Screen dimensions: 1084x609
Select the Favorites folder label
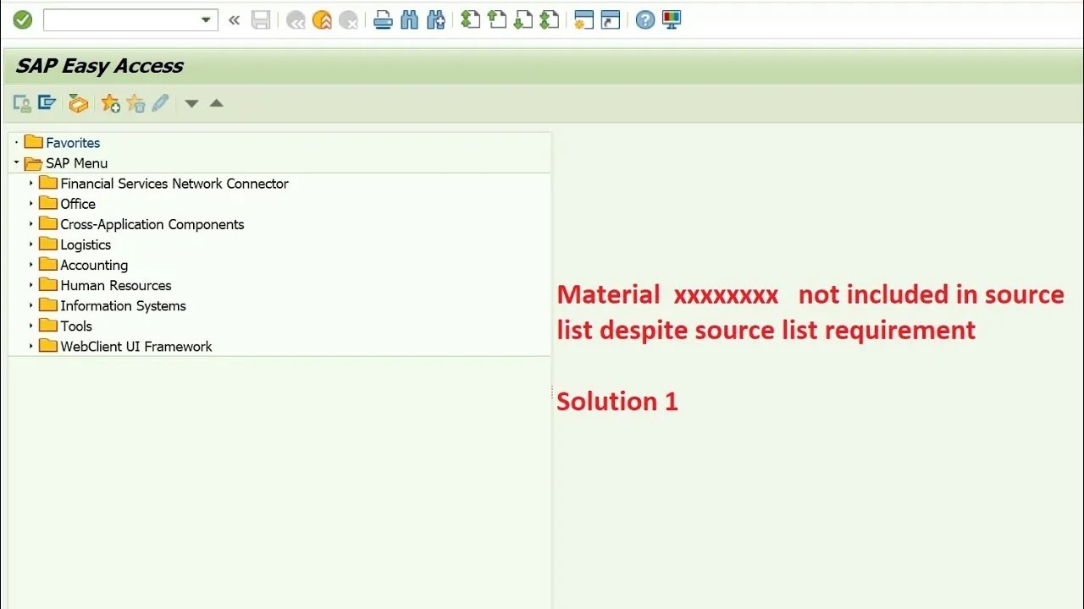tap(73, 143)
